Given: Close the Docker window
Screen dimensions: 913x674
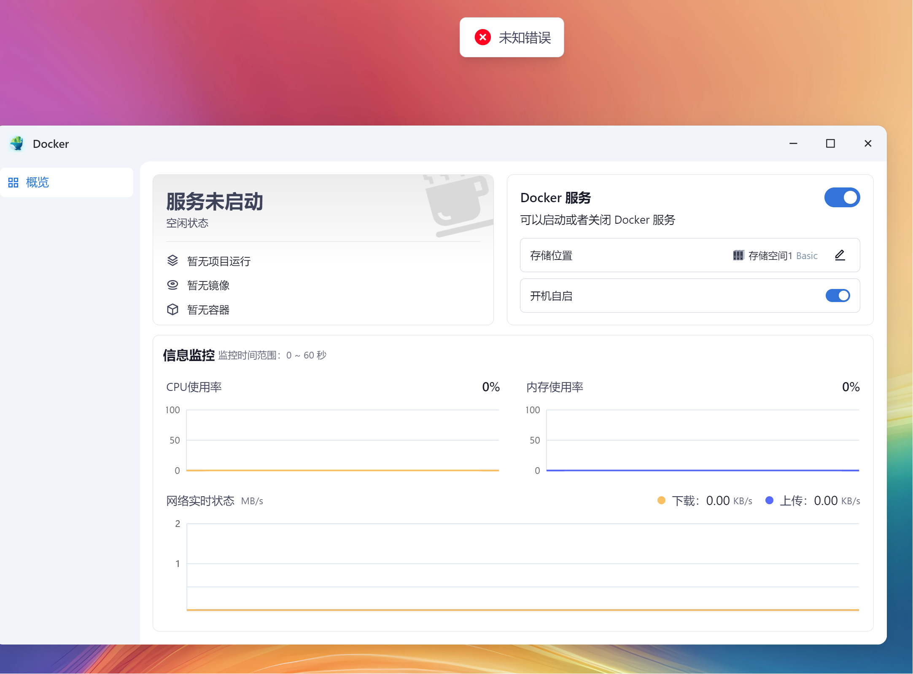Looking at the screenshot, I should pos(868,144).
